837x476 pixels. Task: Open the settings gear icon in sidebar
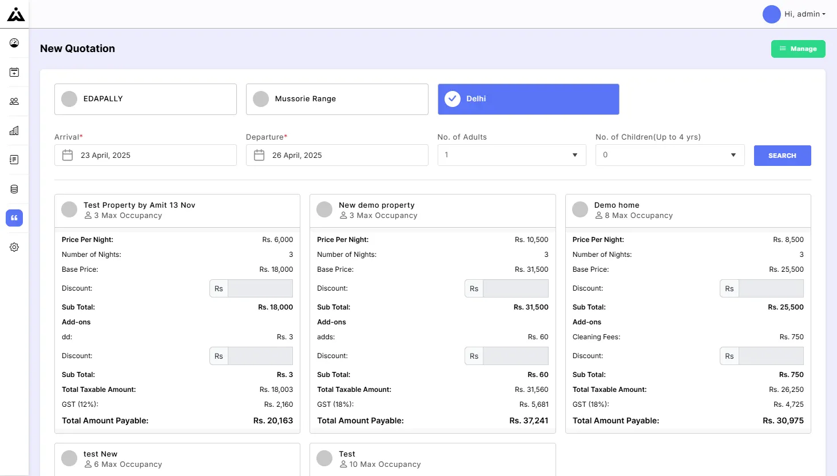[x=14, y=247]
